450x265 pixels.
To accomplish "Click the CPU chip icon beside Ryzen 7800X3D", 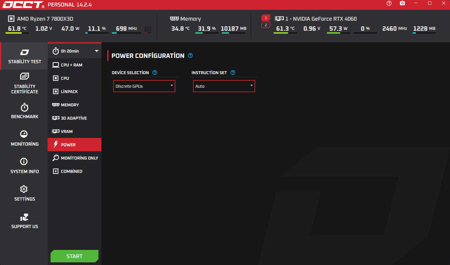I will (11, 19).
